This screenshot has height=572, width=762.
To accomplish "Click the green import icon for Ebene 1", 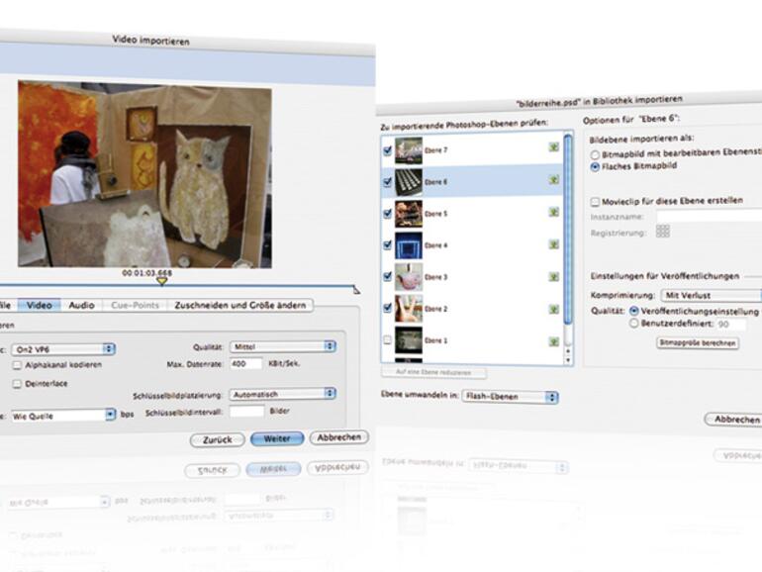I will 553,341.
